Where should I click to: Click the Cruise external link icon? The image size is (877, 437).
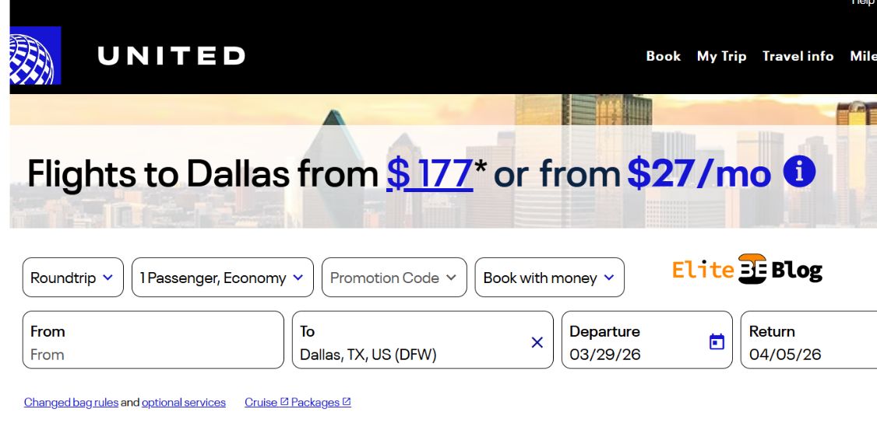pos(284,402)
